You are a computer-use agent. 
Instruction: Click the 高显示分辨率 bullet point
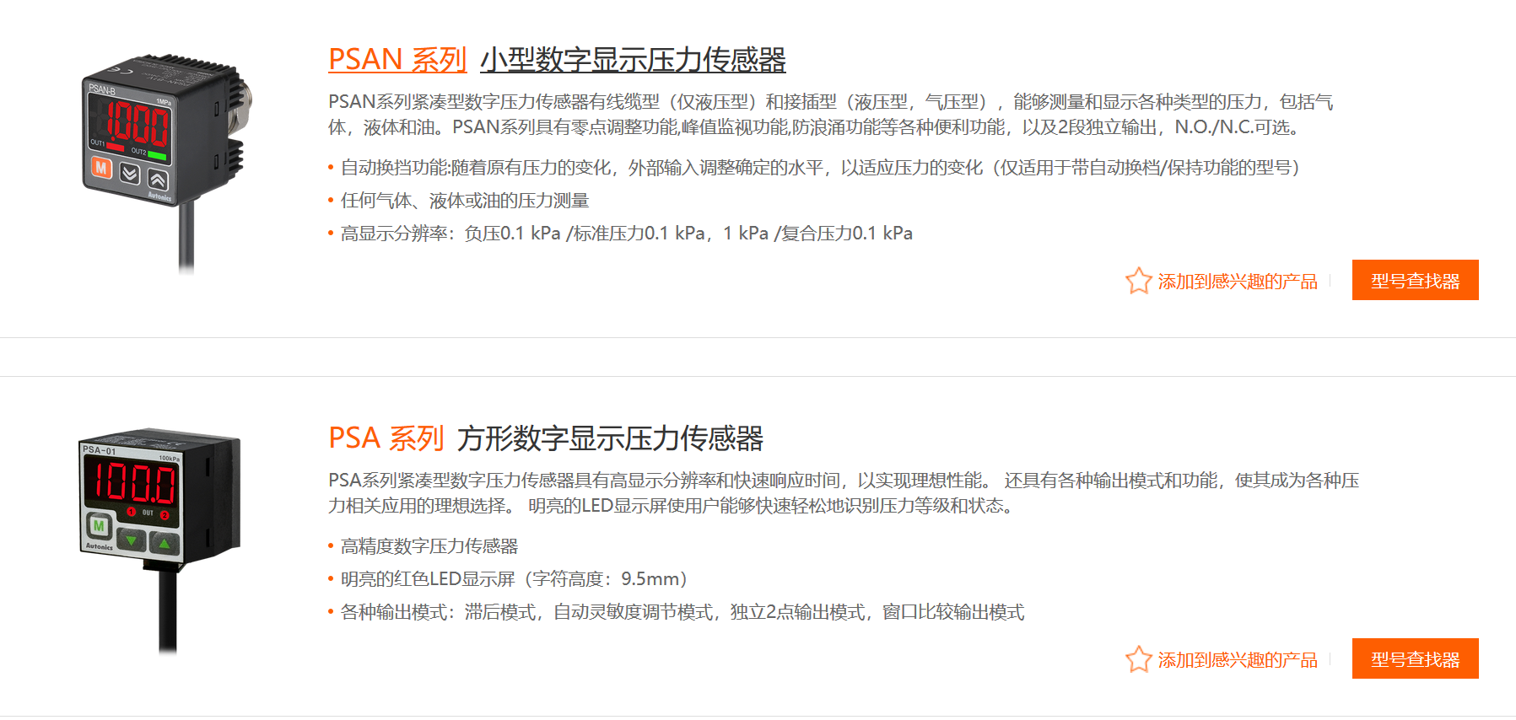(x=626, y=234)
